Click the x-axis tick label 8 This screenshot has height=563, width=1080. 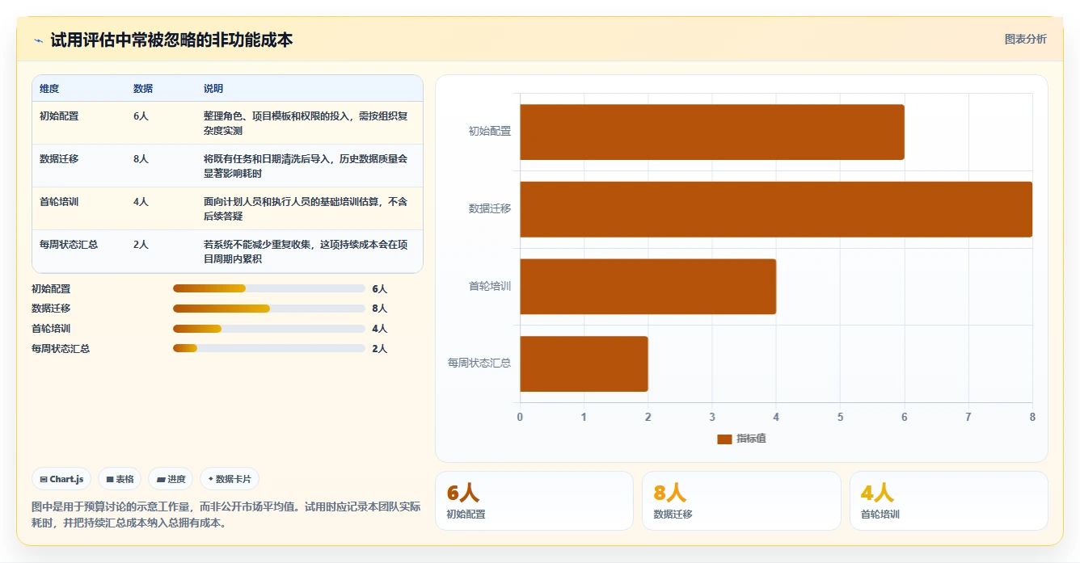tap(1032, 417)
